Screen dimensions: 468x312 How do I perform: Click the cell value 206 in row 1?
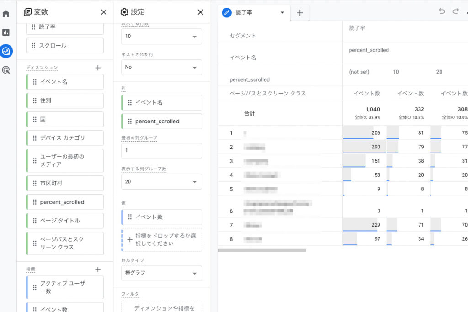(x=376, y=133)
